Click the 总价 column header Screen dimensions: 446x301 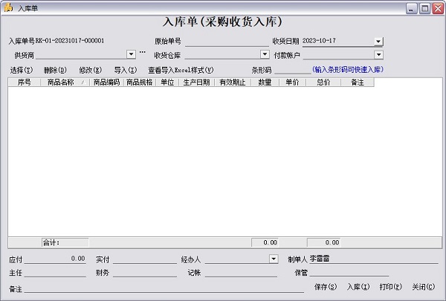(323, 82)
